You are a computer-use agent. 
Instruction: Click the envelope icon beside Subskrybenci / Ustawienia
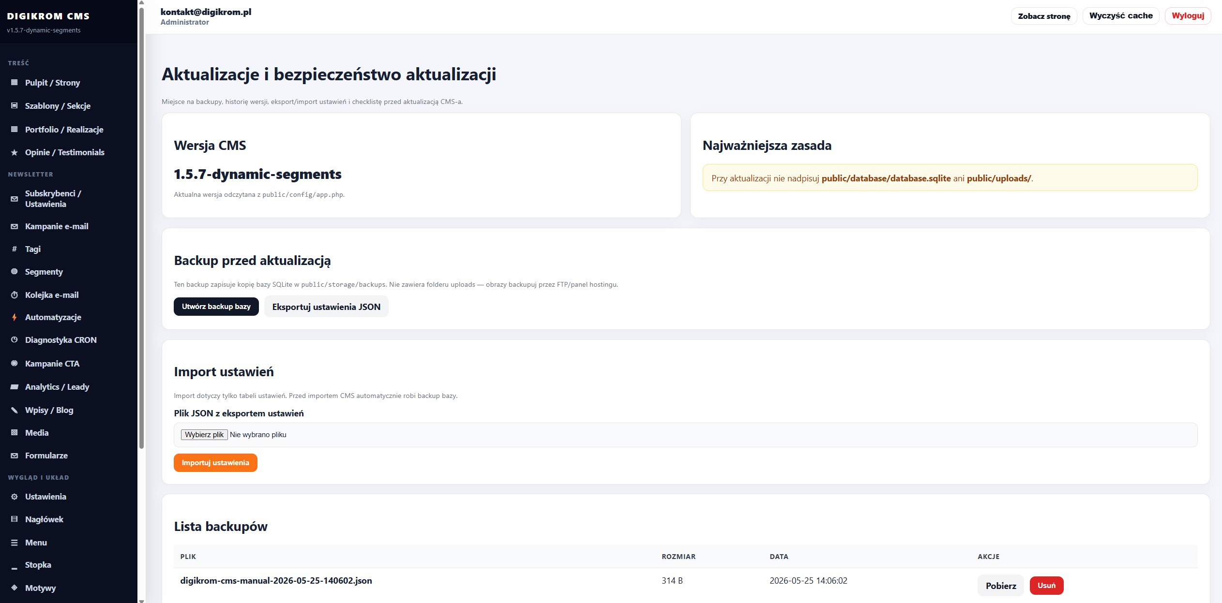(x=15, y=199)
